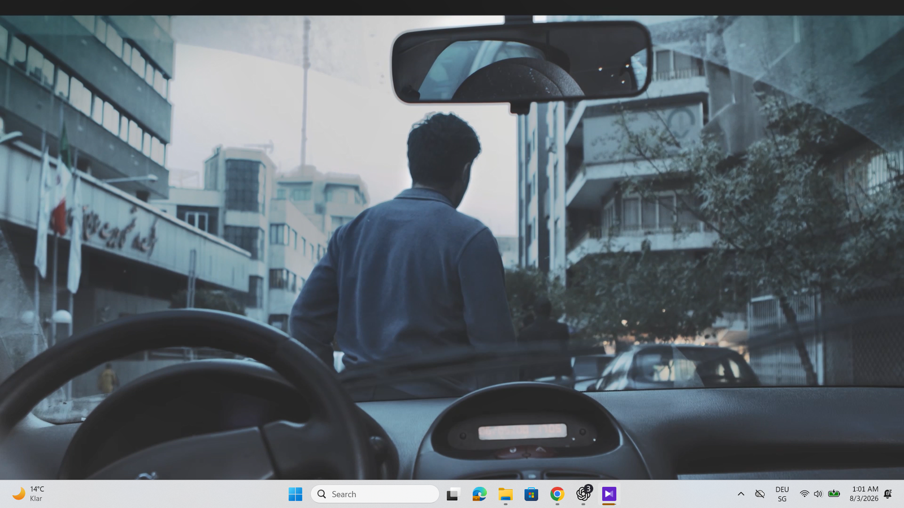Screen dimensions: 904x508
Task: Open ChatGPT app with 3 notifications
Action: [583, 494]
